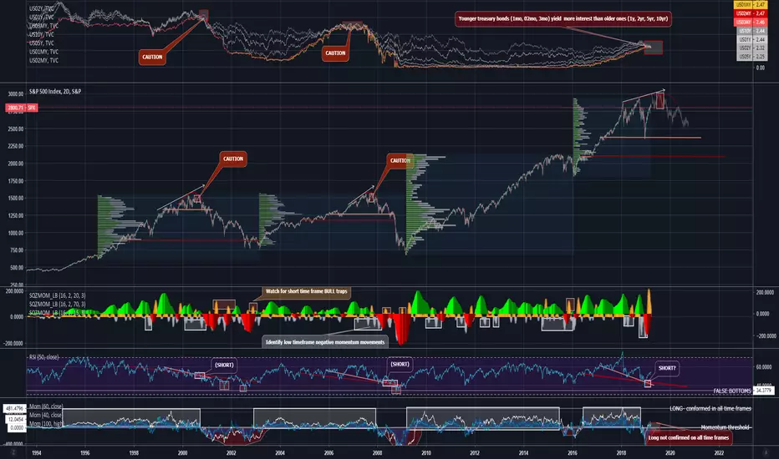Screen dimensions: 779x459
Task: Click the Mom (40, close) indicator legend
Action: coord(45,415)
